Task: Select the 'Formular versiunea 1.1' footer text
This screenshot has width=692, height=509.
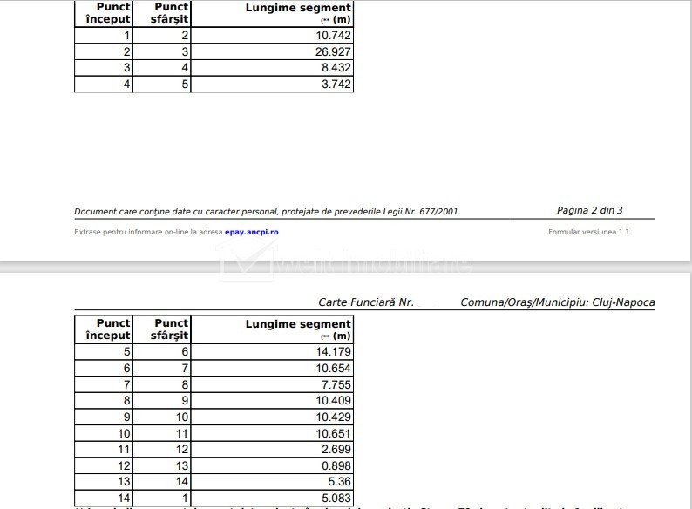Action: [x=588, y=232]
